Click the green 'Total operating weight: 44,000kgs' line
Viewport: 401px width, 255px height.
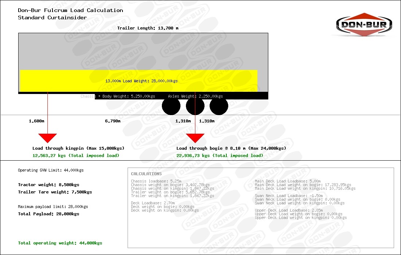point(60,243)
